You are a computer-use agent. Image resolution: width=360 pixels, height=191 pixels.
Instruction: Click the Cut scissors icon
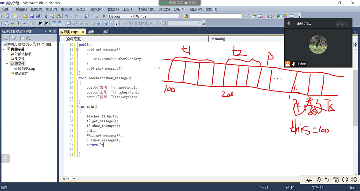[46, 16]
